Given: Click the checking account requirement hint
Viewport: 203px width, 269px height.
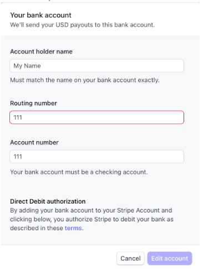Looking at the screenshot, I should [x=79, y=172].
